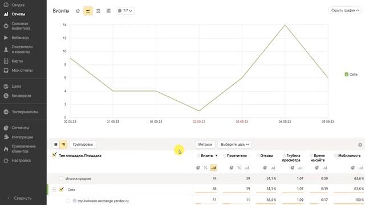
Task: Click the 34,1 % value in Итого row
Action: click(271, 178)
